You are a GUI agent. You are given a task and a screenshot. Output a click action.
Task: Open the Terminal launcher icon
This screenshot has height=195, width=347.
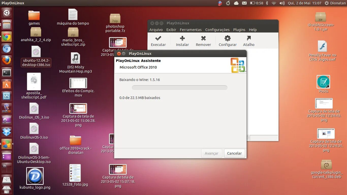coord(7,73)
